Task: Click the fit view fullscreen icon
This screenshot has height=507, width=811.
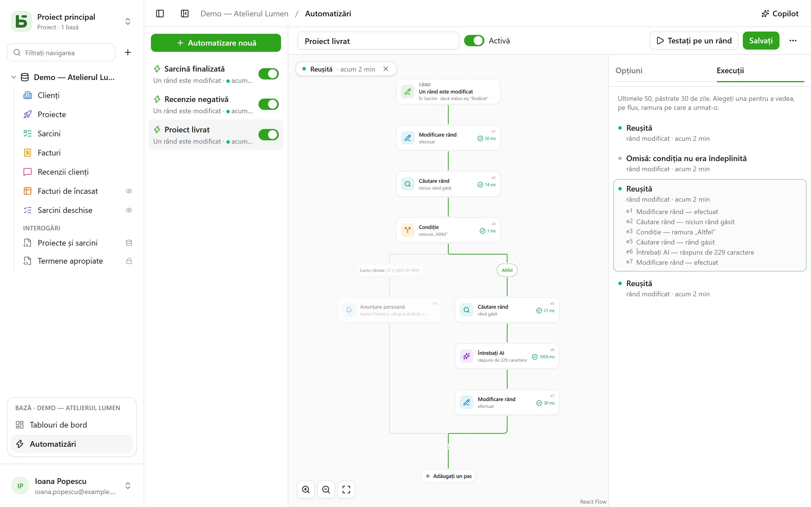Action: click(x=346, y=490)
